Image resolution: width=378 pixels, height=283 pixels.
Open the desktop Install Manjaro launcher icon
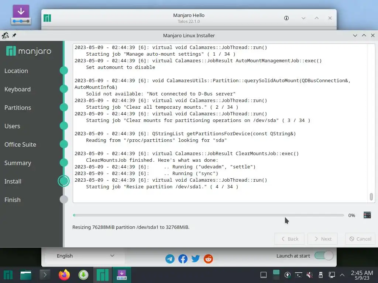21,15
